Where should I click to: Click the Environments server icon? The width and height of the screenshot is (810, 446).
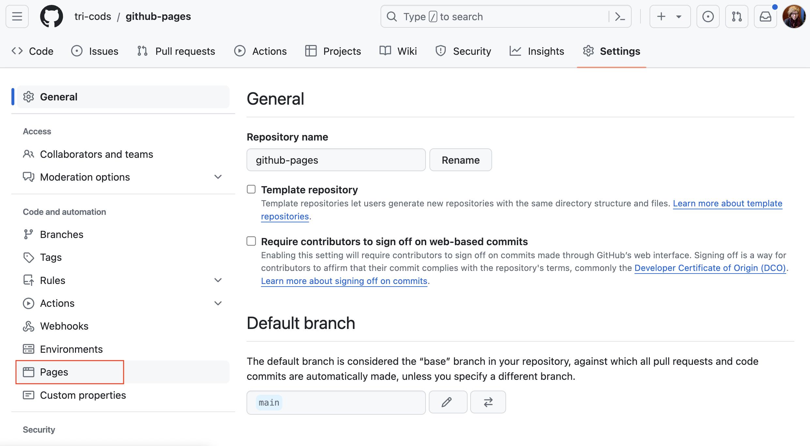[28, 349]
